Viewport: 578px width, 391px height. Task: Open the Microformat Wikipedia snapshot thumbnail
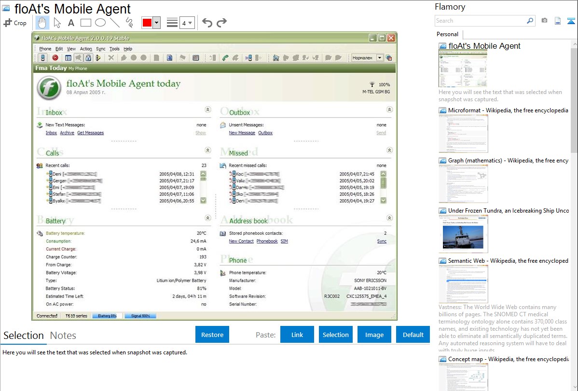pos(463,134)
